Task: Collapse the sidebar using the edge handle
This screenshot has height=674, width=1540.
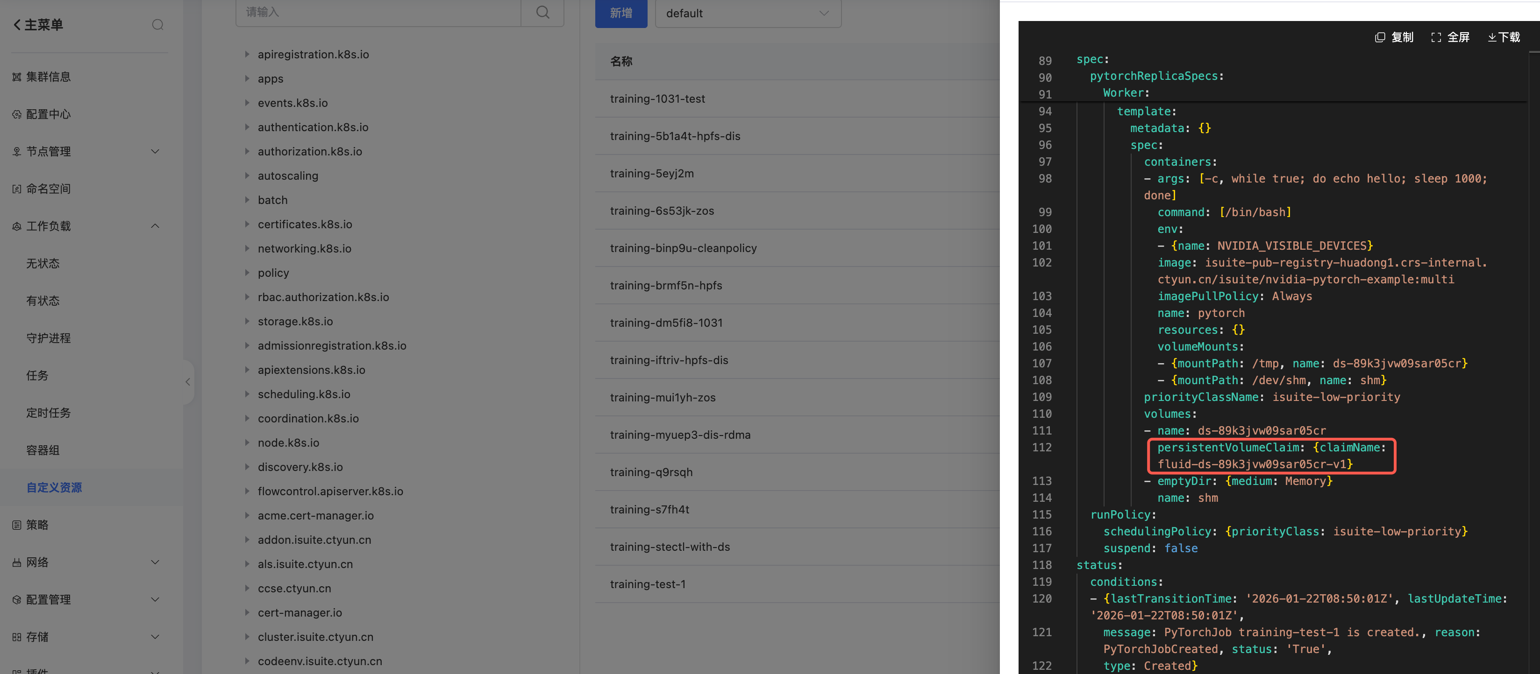Action: [x=187, y=381]
